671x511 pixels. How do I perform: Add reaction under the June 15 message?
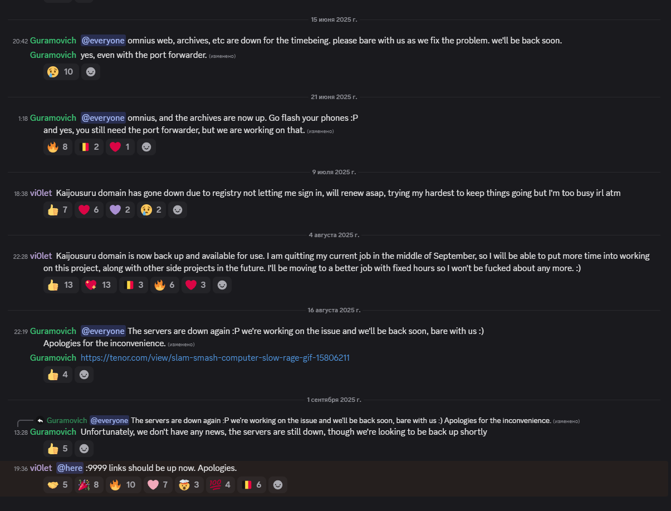[91, 71]
